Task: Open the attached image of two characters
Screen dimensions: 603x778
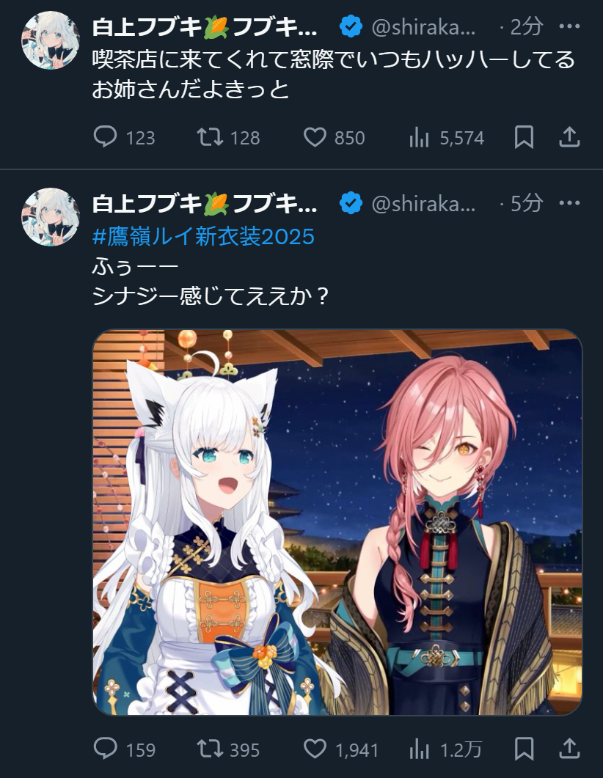Action: click(x=337, y=523)
